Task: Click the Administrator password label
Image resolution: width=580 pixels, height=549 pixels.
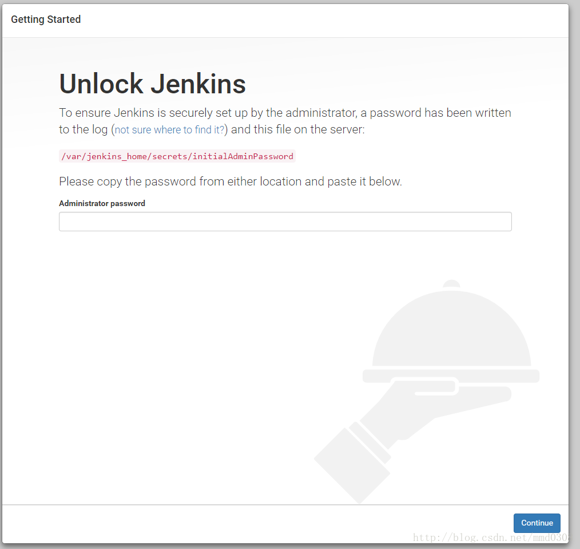Action: pyautogui.click(x=102, y=203)
